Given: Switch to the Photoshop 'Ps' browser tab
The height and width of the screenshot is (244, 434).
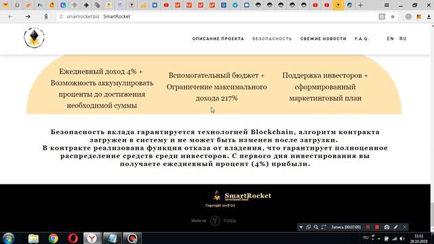Looking at the screenshot, I should tap(40, 5).
